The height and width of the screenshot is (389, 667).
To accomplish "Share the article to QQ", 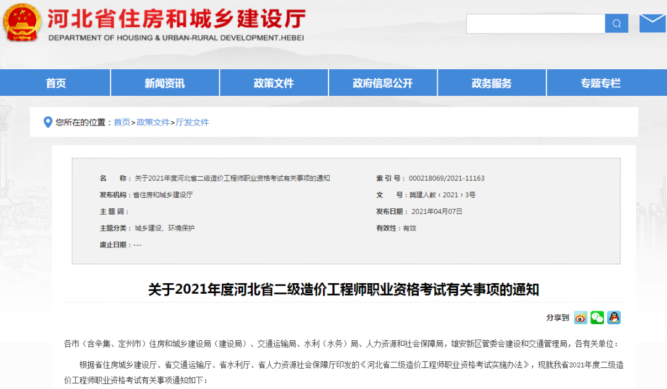I will tap(613, 318).
